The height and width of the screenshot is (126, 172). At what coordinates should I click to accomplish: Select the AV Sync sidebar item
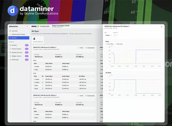click(x=19, y=38)
